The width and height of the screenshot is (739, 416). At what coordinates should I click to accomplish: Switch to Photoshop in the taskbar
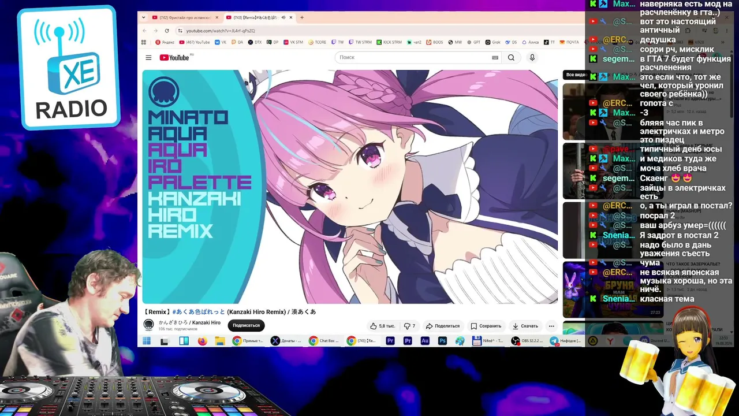click(442, 341)
